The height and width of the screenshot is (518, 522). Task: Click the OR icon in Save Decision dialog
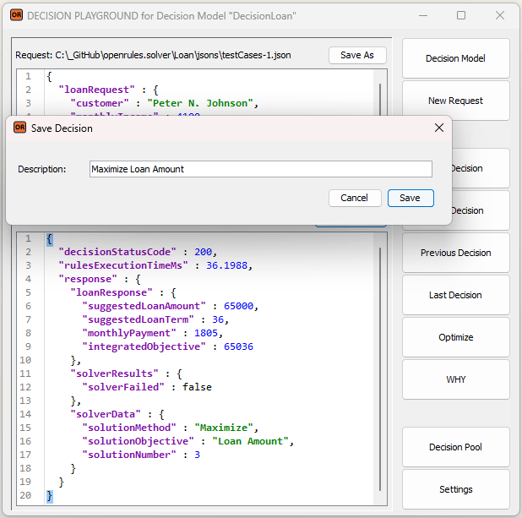click(x=19, y=128)
